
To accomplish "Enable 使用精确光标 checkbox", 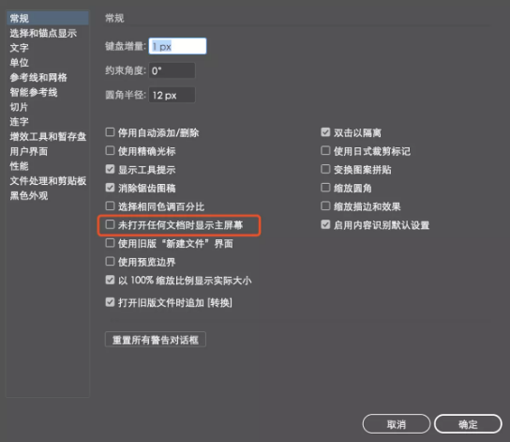I will (110, 151).
